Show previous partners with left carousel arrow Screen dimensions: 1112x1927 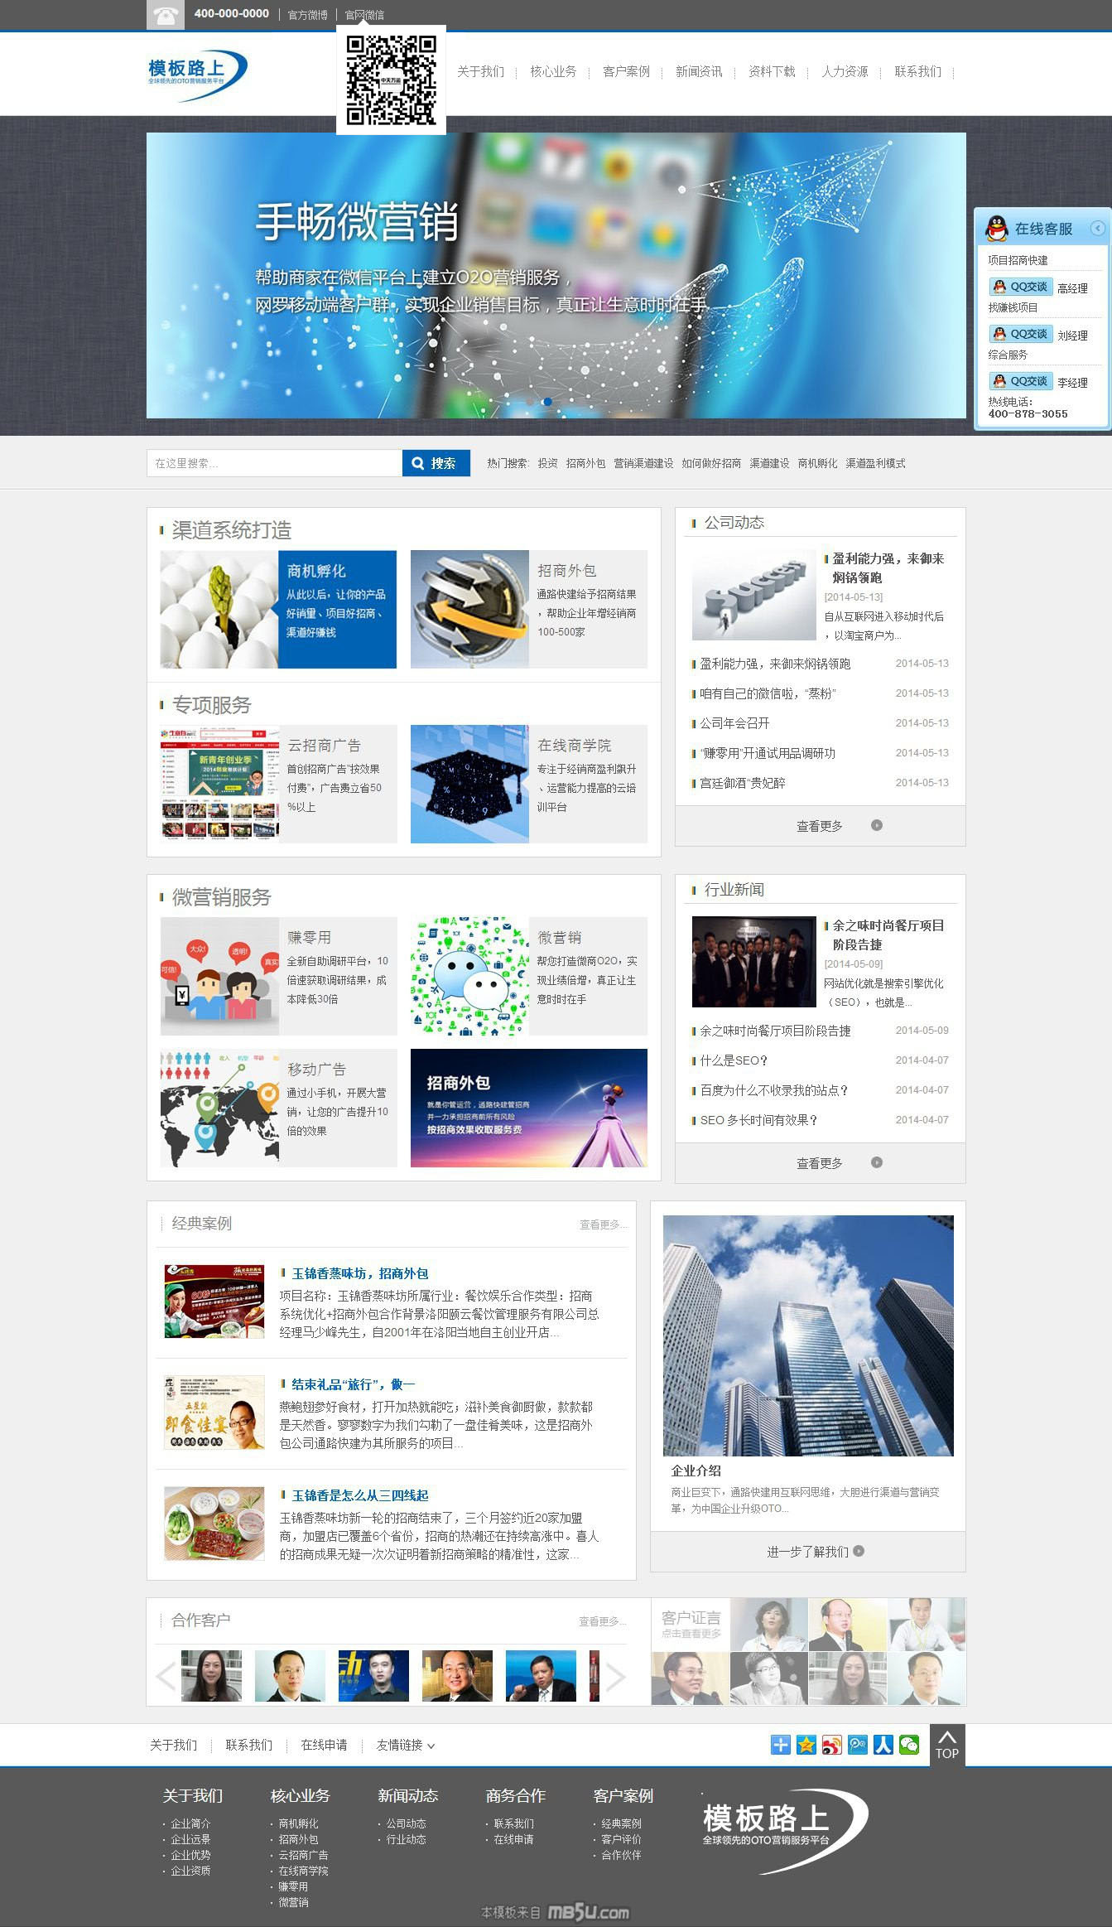pos(166,1677)
